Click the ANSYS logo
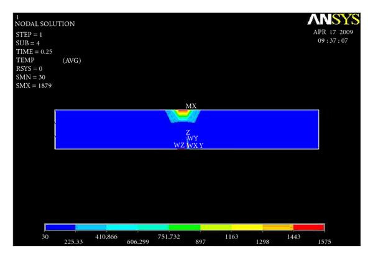The image size is (373, 259). pyautogui.click(x=333, y=19)
